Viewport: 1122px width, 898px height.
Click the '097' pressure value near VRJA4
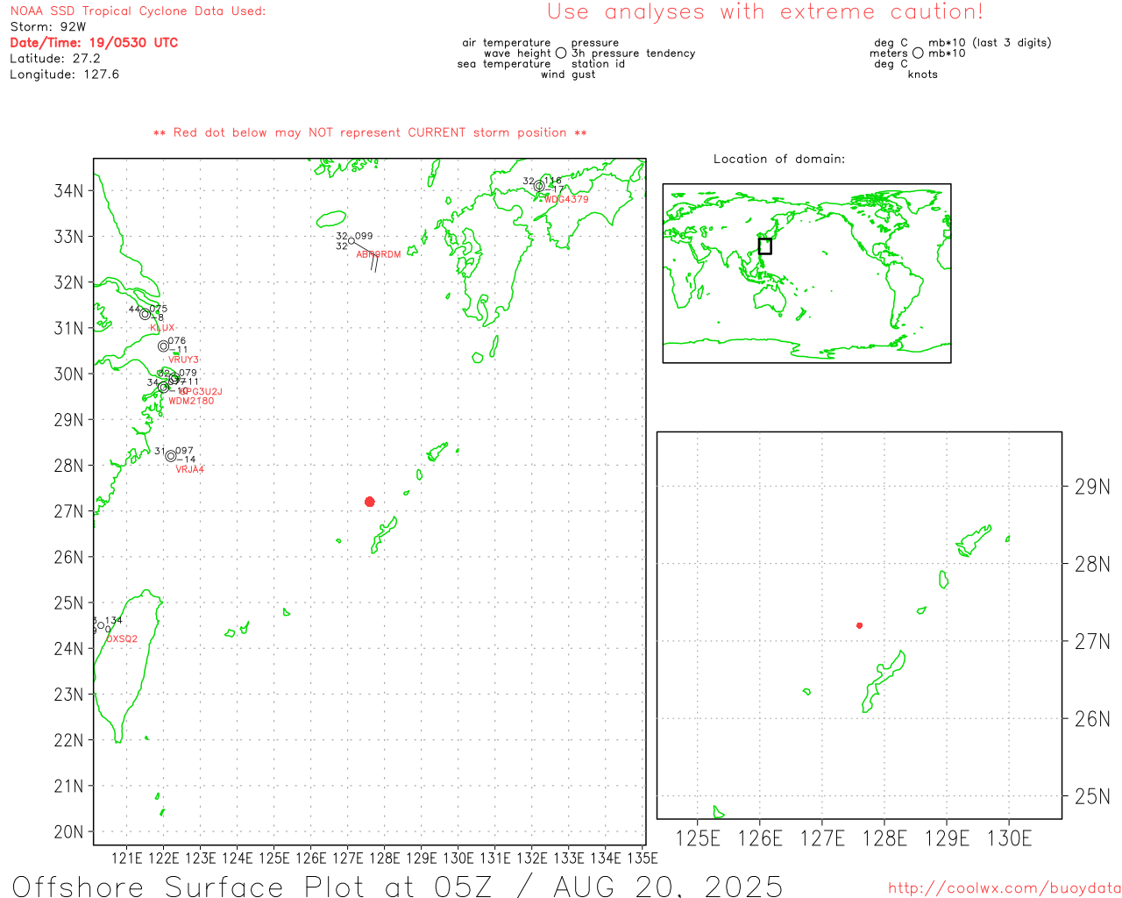point(184,451)
